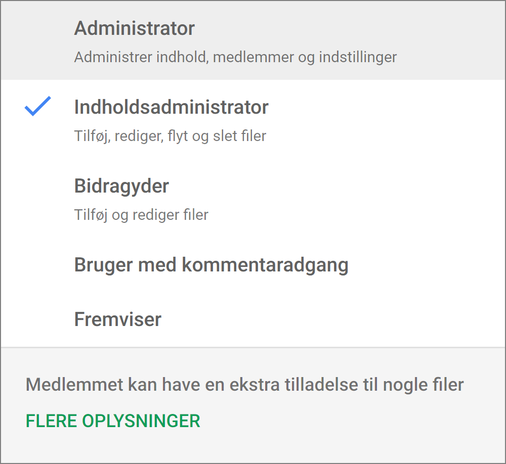Choose the Indholdsadministrator role title
Image resolution: width=506 pixels, height=464 pixels.
coord(171,107)
